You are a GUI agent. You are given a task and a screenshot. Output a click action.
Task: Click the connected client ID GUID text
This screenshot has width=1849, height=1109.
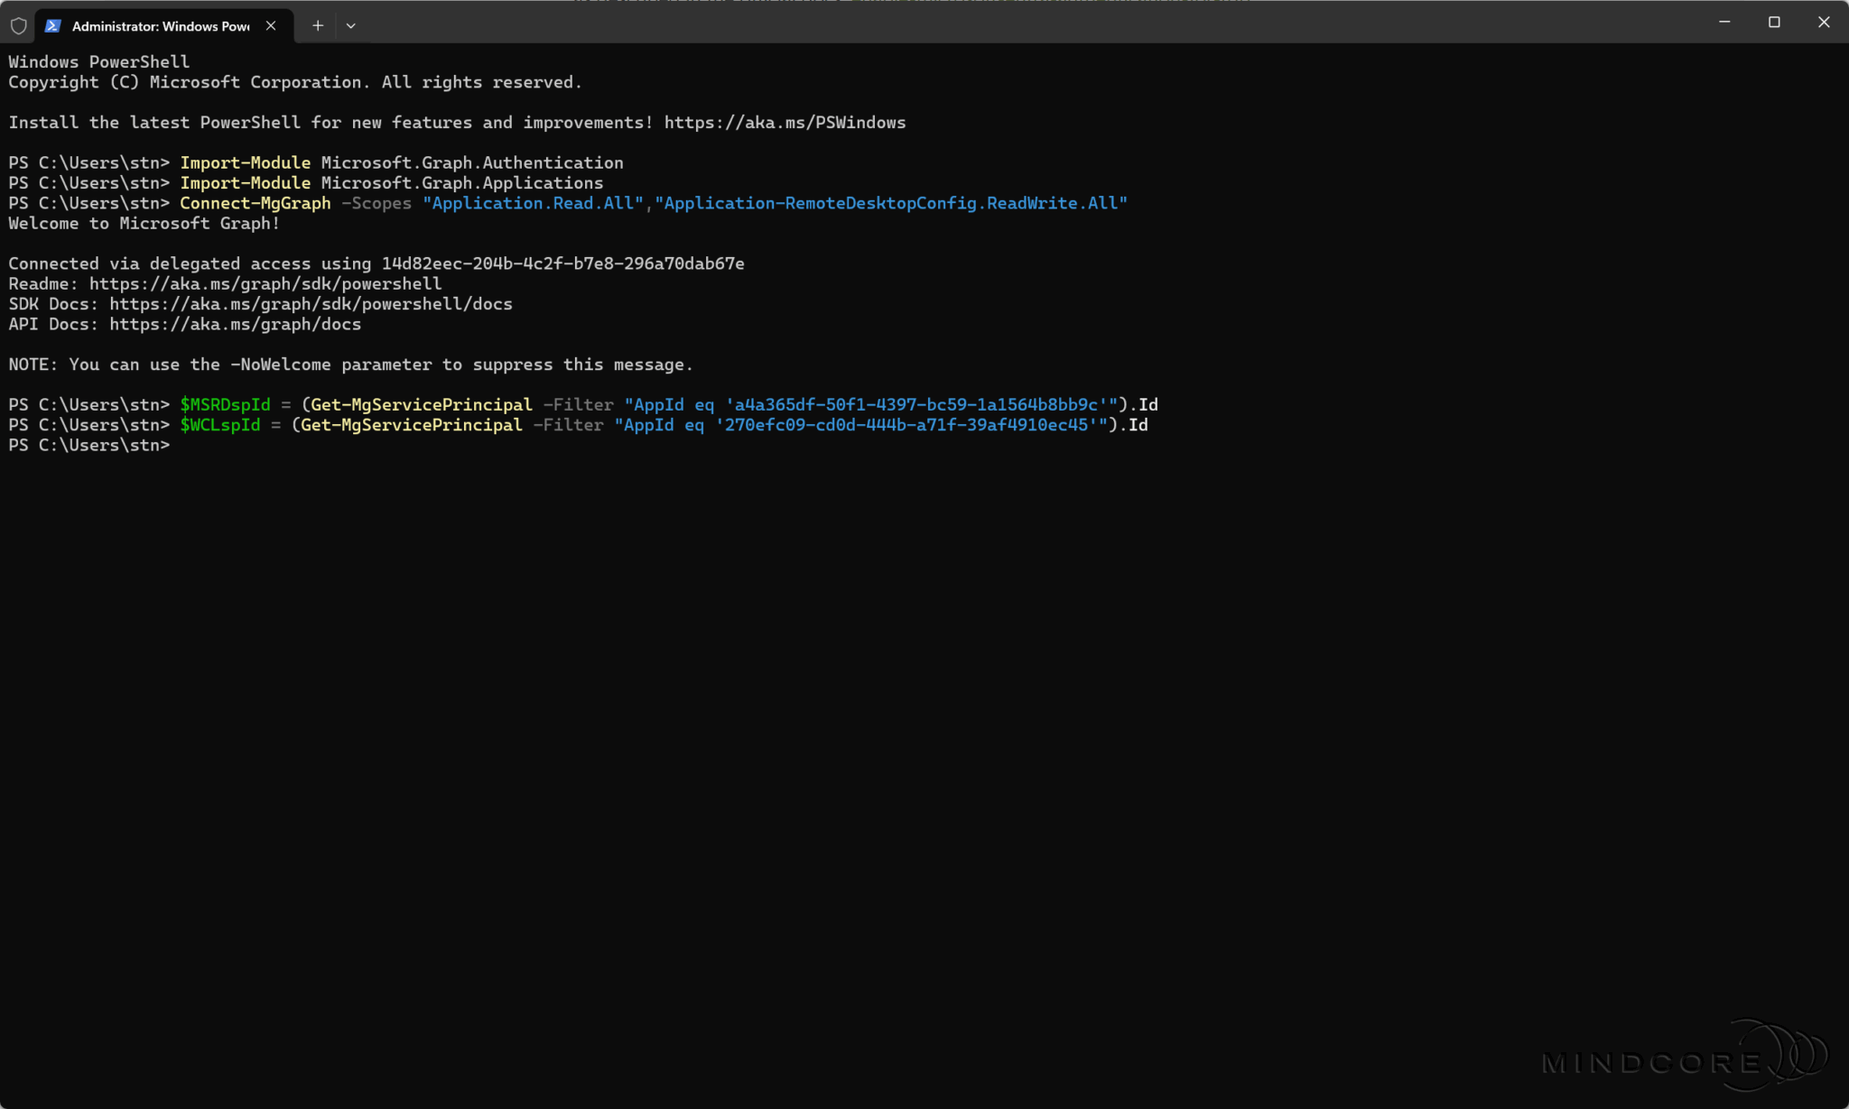(x=562, y=264)
